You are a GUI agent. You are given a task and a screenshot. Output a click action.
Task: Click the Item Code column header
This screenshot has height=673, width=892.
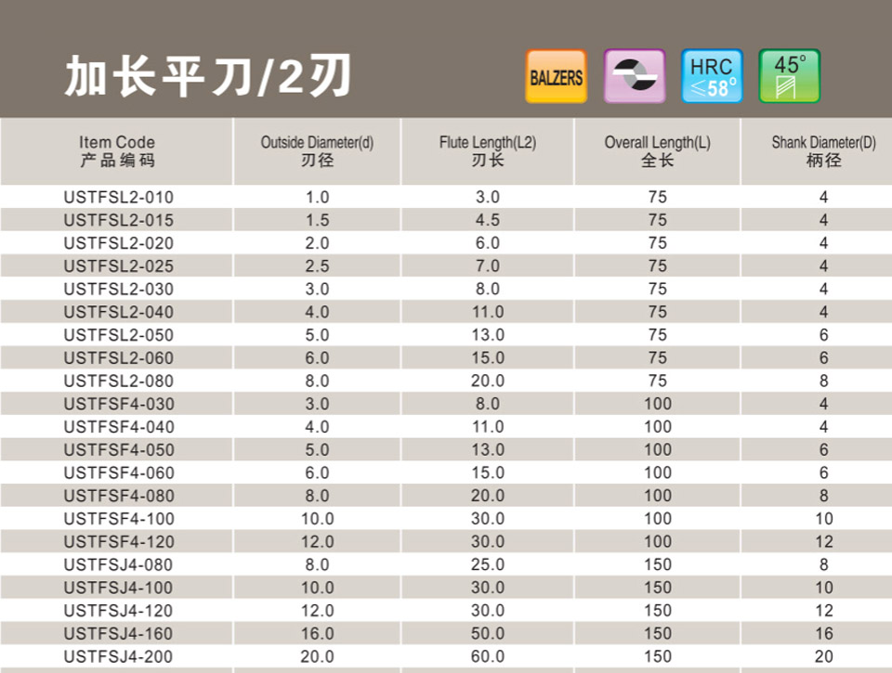pos(117,150)
